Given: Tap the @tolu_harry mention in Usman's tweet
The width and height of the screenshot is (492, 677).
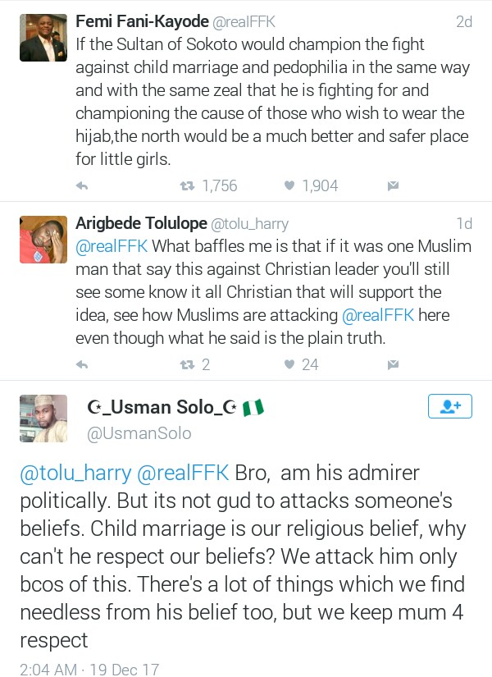Looking at the screenshot, I should tap(76, 473).
